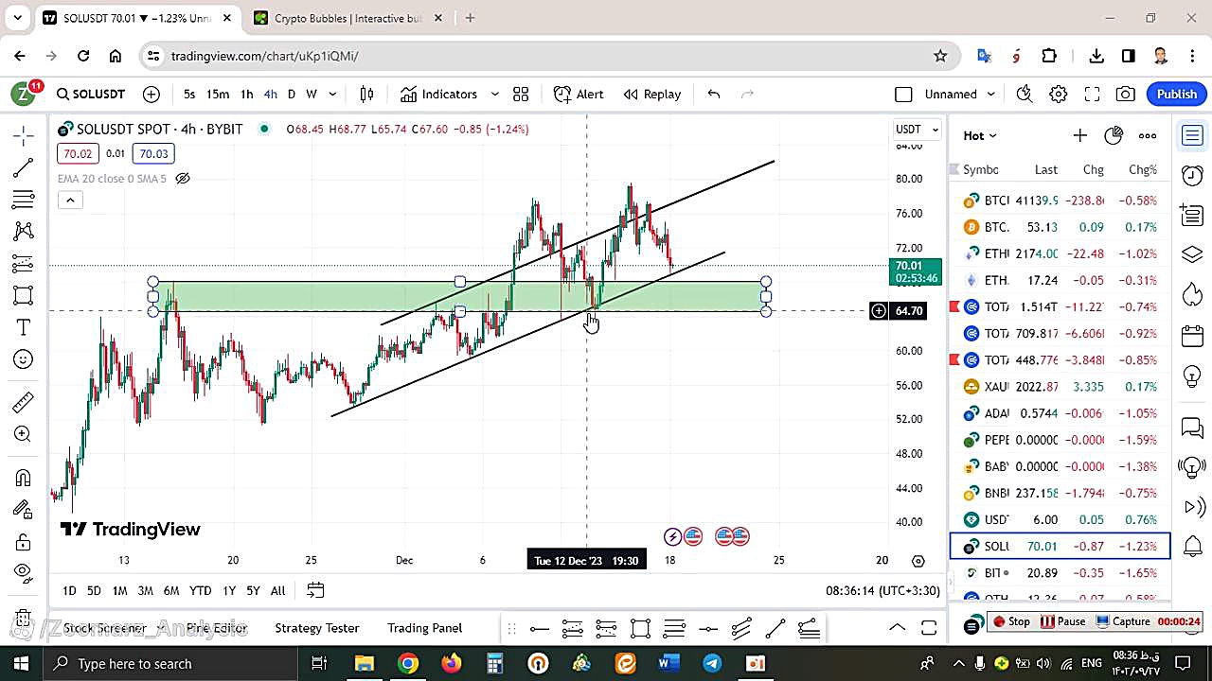Open Indicators favorites dropdown arrow
The image size is (1212, 681).
[x=494, y=94]
